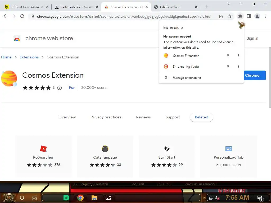Open the Surf Start extension card
The width and height of the screenshot is (271, 203).
[167, 156]
